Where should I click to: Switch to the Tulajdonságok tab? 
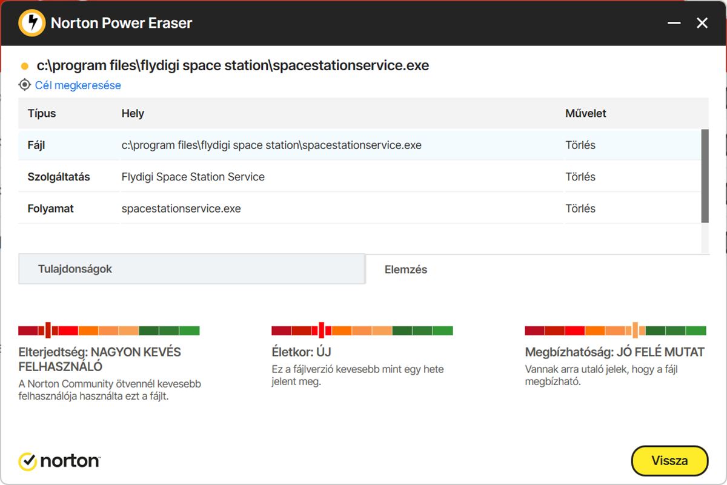[x=191, y=269]
